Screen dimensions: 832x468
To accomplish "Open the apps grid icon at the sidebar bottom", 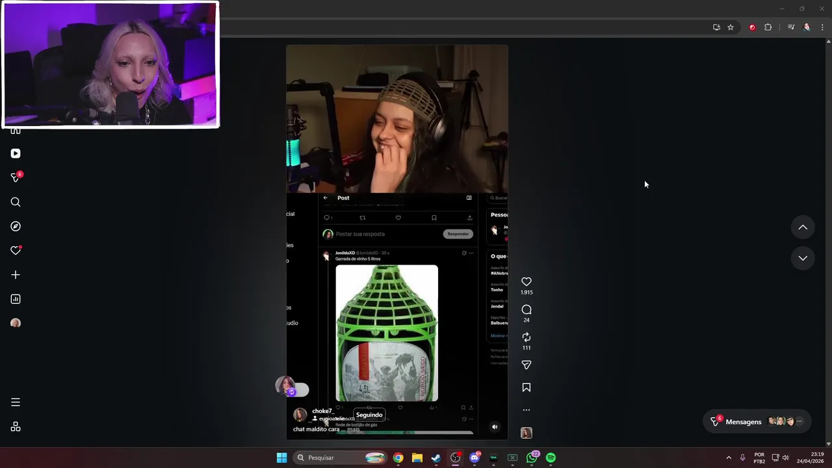I will coord(16,427).
